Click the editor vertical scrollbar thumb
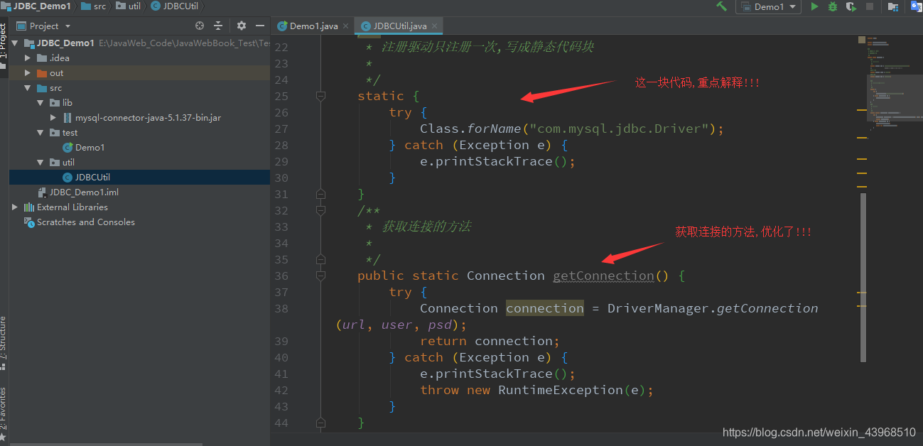 [863, 277]
